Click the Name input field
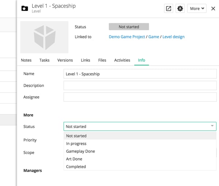The width and height of the screenshot is (219, 186). (140, 74)
